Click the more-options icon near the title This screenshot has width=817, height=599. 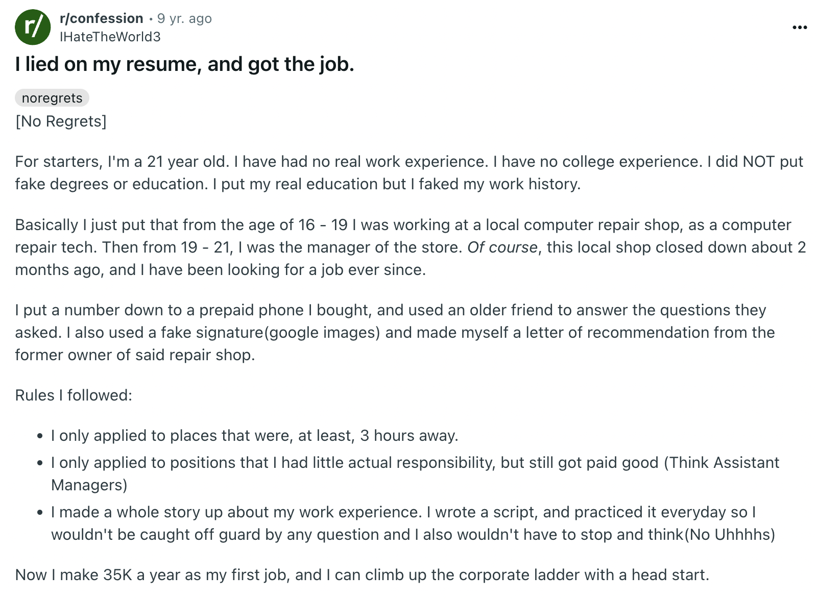tap(799, 28)
